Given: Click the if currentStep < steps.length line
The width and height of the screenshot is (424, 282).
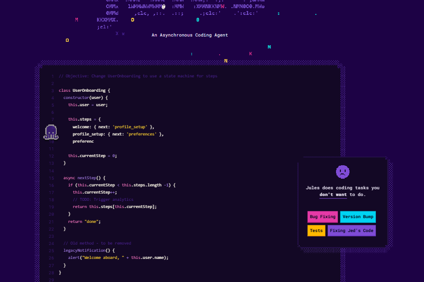Looking at the screenshot, I should 122,185.
